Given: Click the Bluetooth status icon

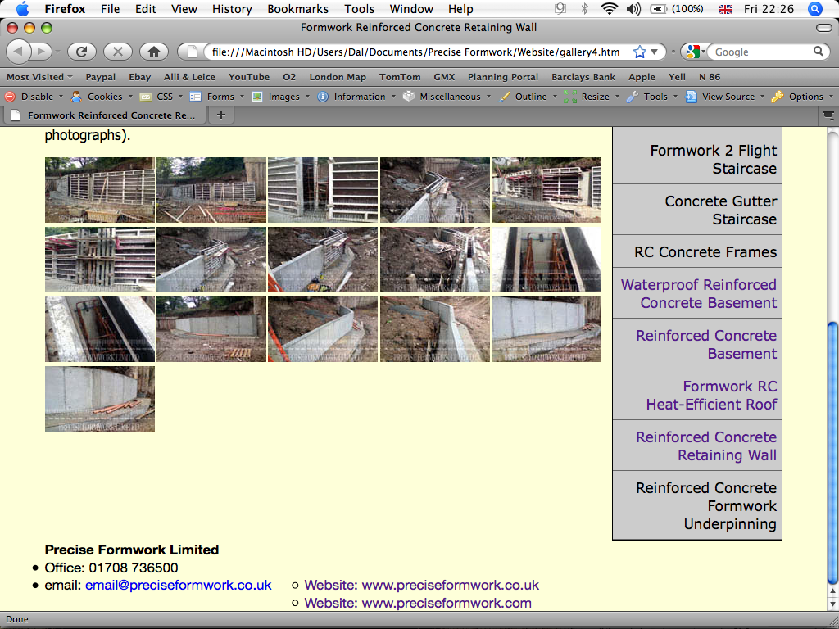Looking at the screenshot, I should pyautogui.click(x=585, y=9).
